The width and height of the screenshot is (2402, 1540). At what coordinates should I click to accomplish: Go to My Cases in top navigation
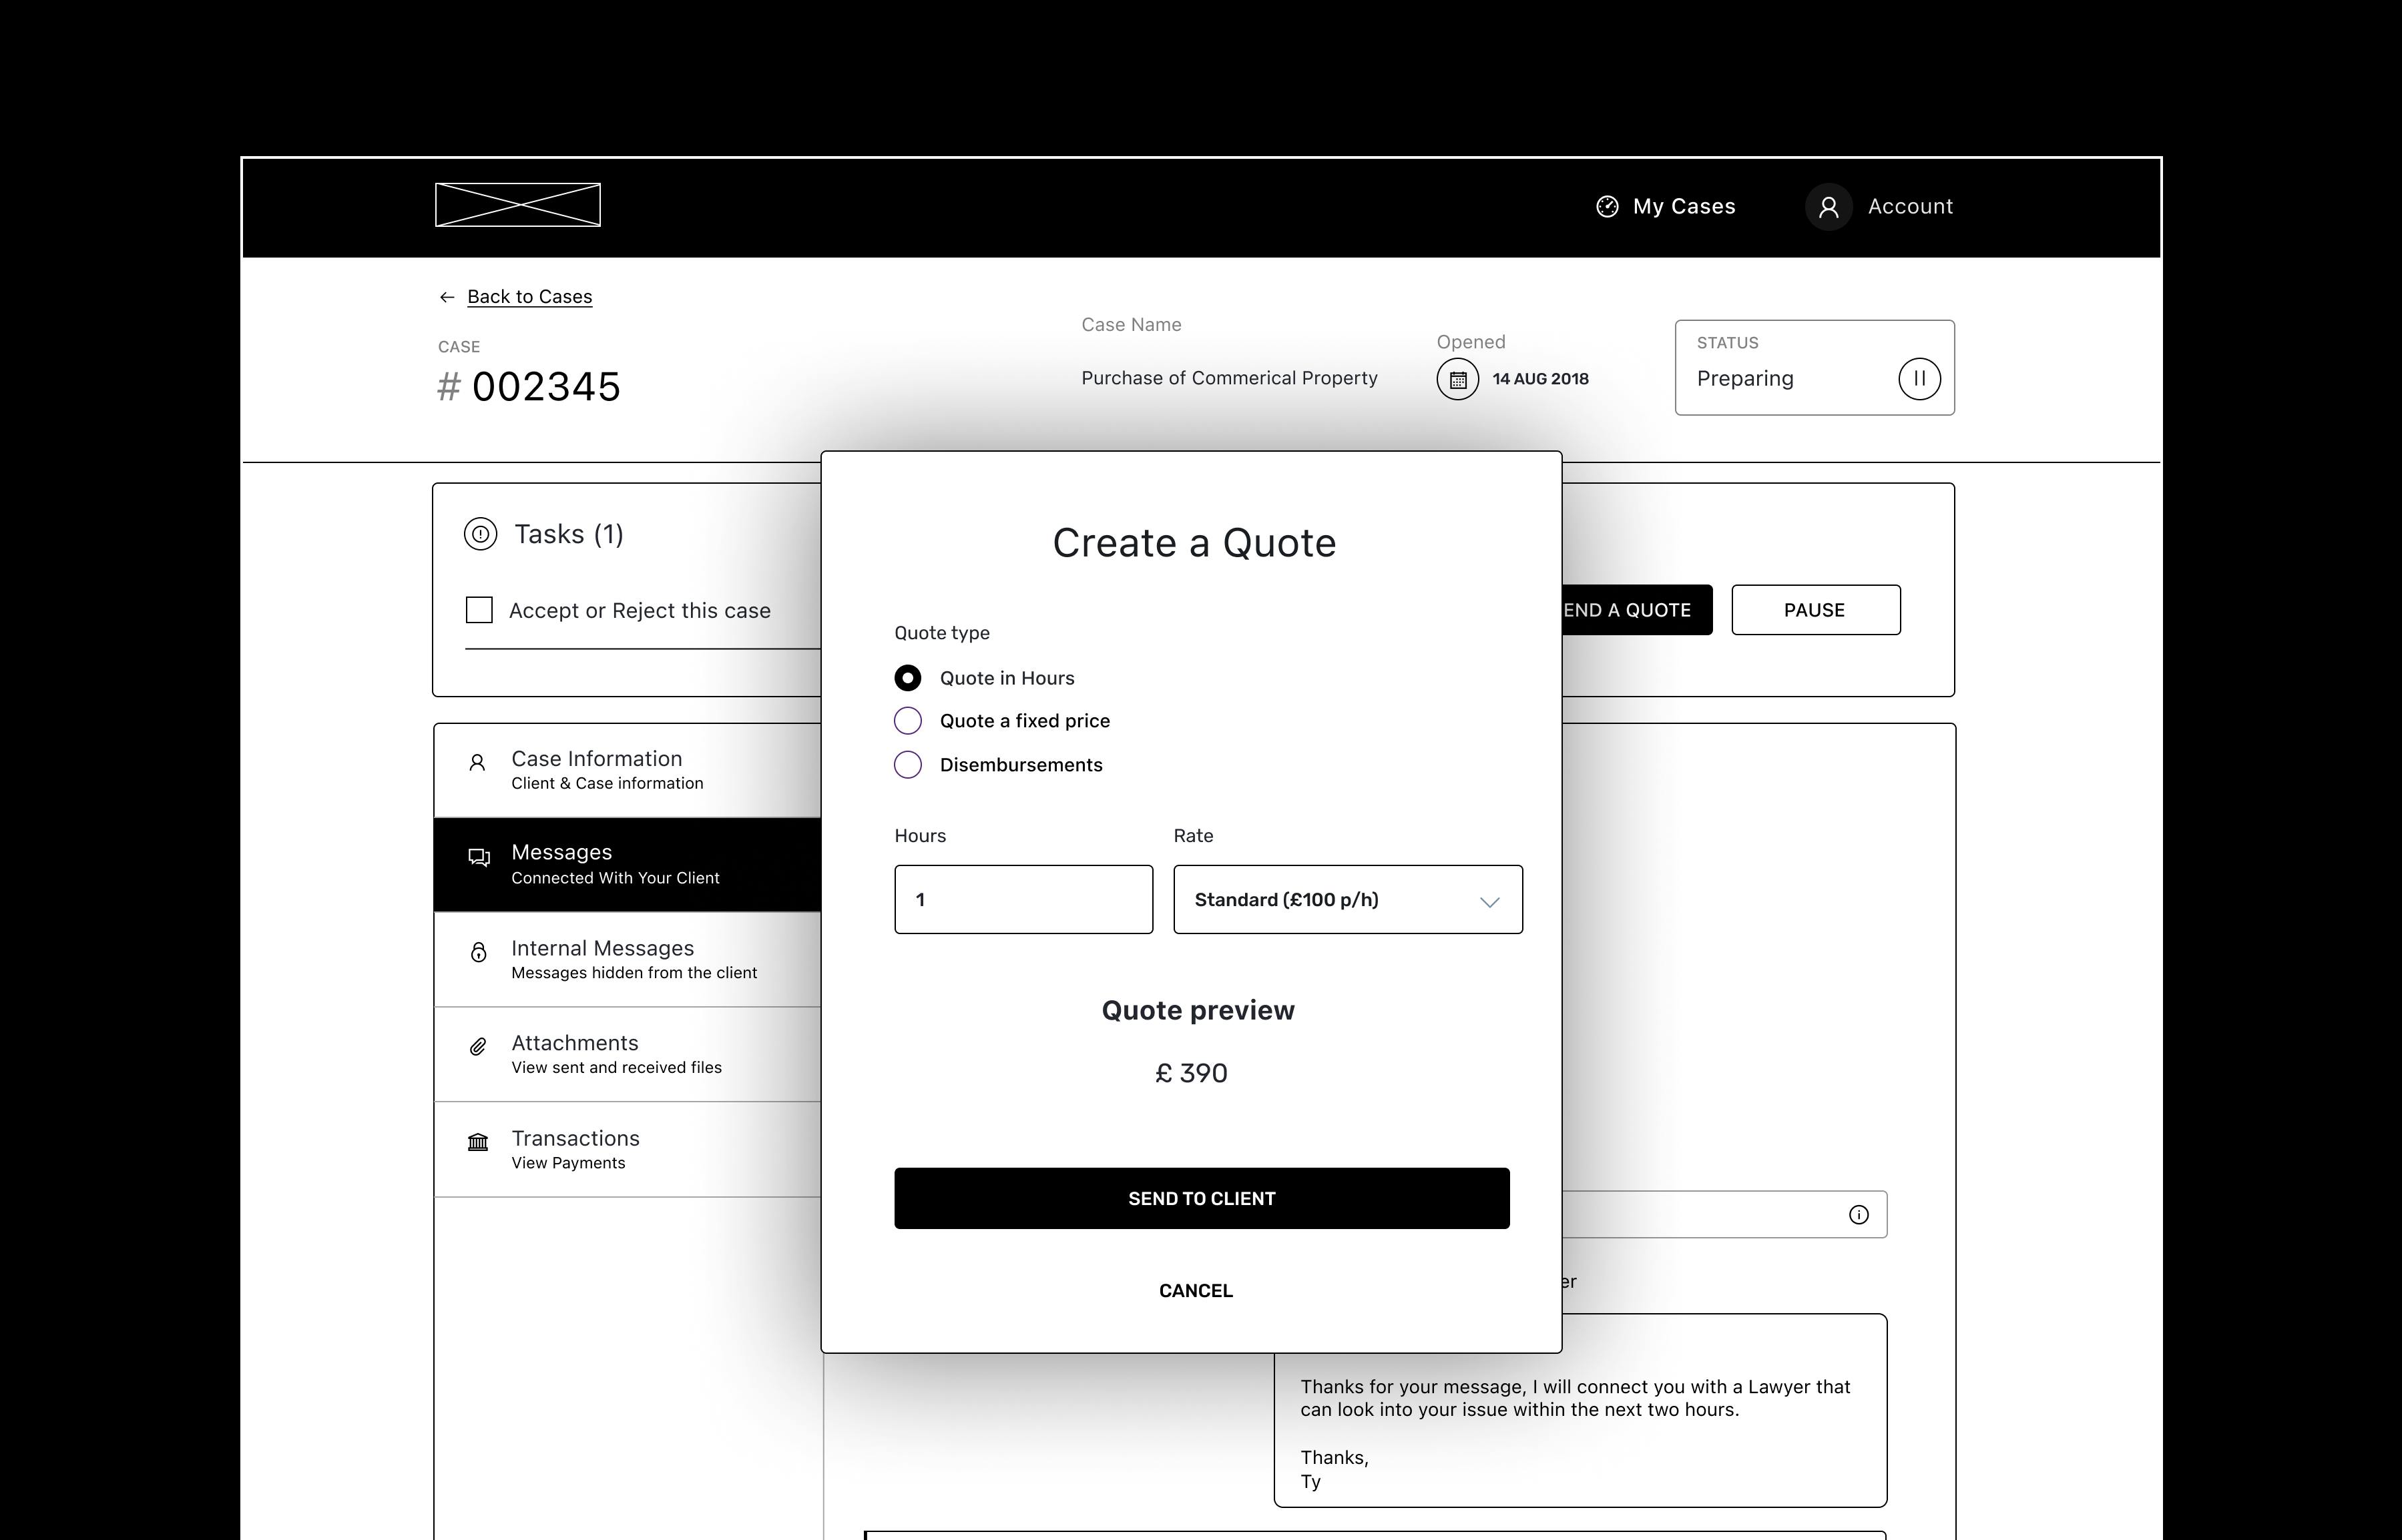point(1666,207)
